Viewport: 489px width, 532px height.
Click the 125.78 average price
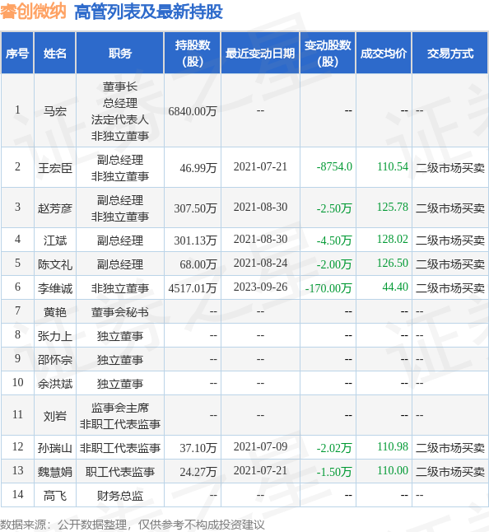click(393, 207)
